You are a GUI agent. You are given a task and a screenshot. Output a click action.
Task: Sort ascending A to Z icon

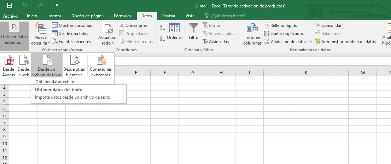[162, 28]
